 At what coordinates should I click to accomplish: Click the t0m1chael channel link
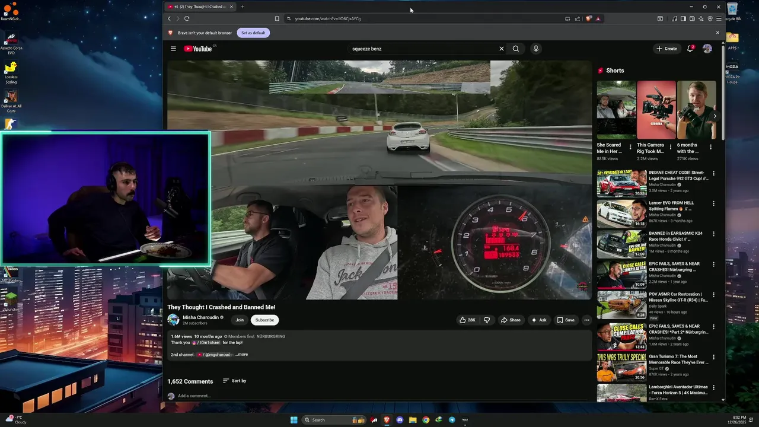click(x=206, y=342)
